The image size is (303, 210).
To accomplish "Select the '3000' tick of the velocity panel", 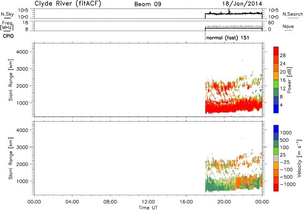I will pos(22,147).
